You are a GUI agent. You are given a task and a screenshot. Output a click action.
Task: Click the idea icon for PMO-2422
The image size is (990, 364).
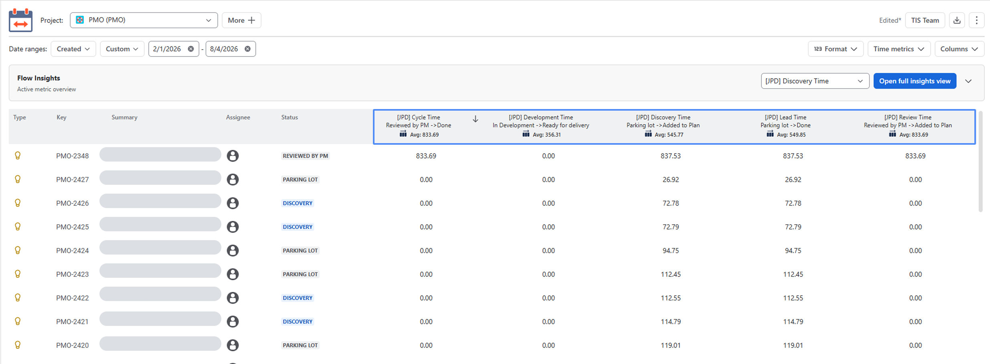click(x=18, y=297)
